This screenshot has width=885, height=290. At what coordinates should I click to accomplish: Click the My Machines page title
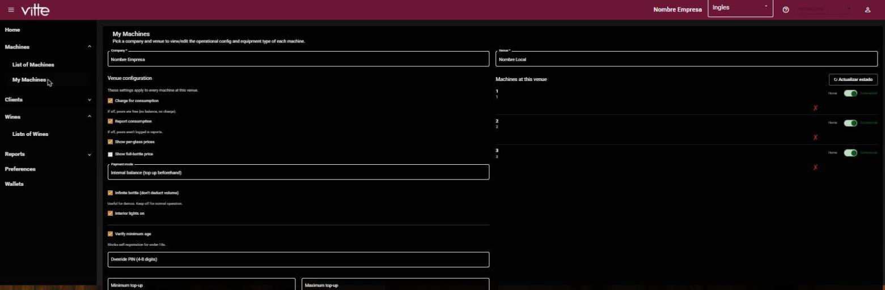click(131, 34)
